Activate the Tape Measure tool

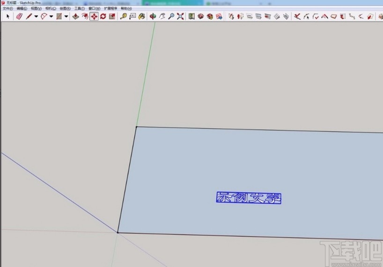[123, 16]
